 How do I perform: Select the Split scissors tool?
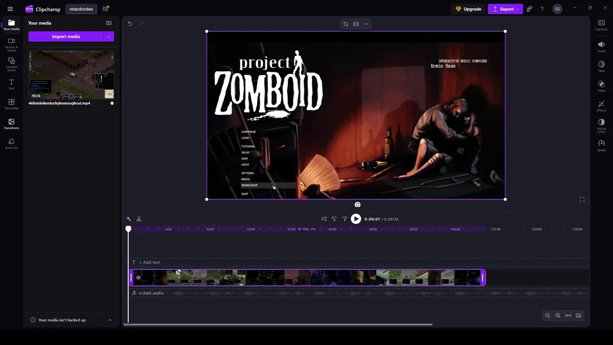(x=139, y=219)
